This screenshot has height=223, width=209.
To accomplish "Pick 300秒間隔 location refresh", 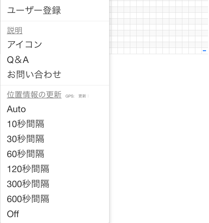I will (x=28, y=184).
